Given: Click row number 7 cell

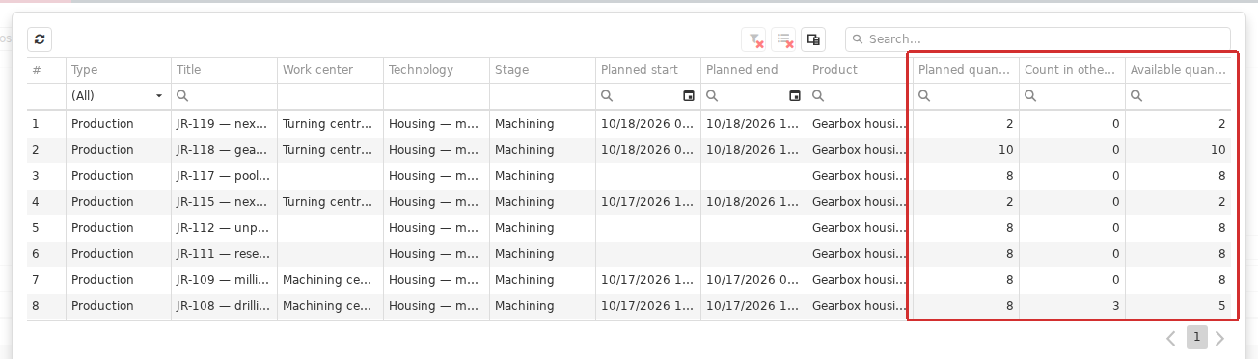Looking at the screenshot, I should coord(46,280).
